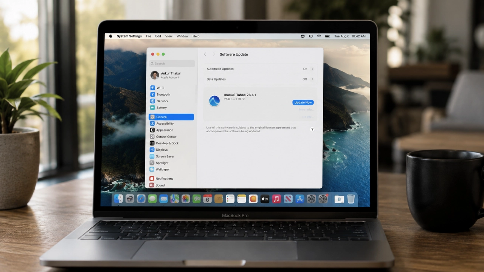This screenshot has width=484, height=272.
Task: Open the View menu
Action: tap(169, 36)
